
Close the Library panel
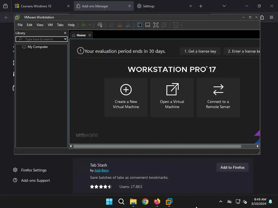coord(65,33)
